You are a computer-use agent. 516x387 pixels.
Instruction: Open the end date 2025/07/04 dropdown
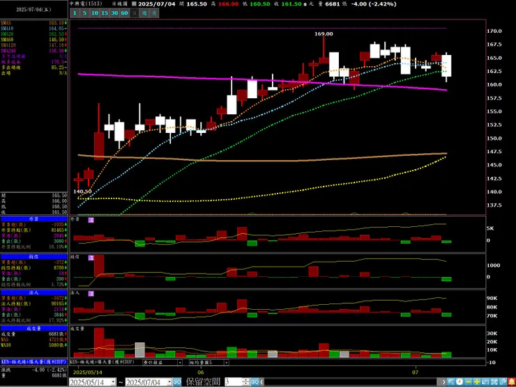point(169,382)
